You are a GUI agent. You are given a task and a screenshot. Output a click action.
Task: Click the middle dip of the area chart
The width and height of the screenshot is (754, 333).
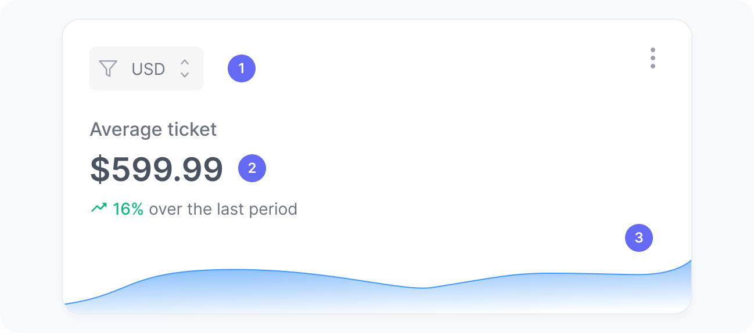(x=427, y=288)
